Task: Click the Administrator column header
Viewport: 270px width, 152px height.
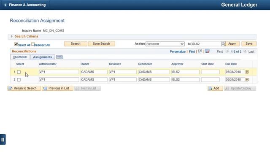Action: tap(48, 64)
